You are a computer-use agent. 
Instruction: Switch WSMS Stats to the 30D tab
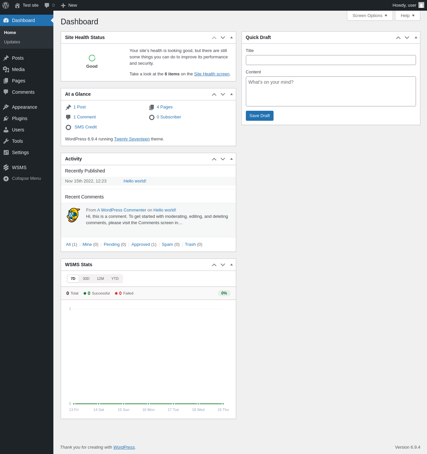pyautogui.click(x=86, y=279)
